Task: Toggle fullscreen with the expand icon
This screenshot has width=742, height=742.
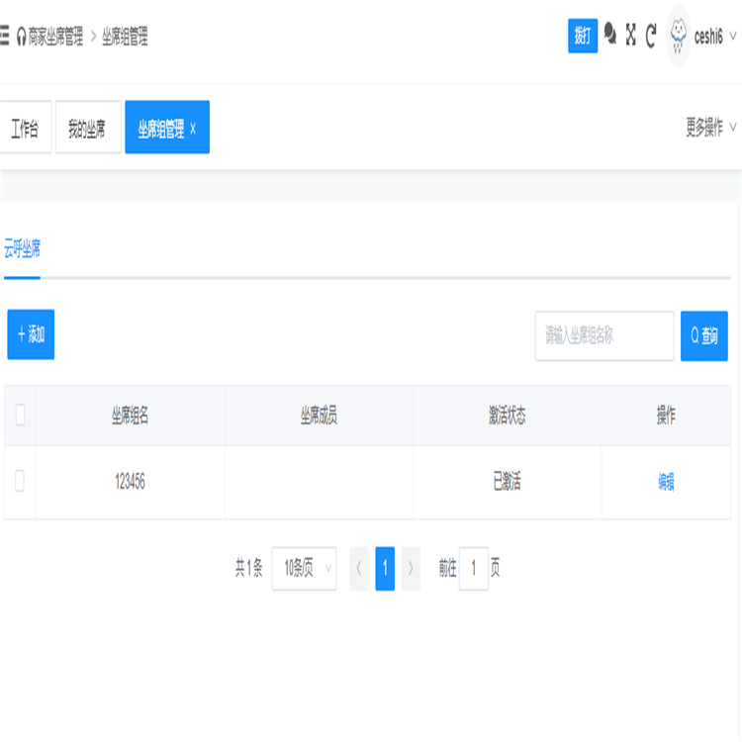Action: click(x=630, y=35)
